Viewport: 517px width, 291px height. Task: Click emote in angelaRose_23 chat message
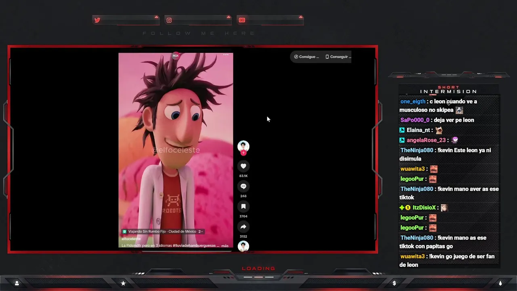pyautogui.click(x=455, y=140)
